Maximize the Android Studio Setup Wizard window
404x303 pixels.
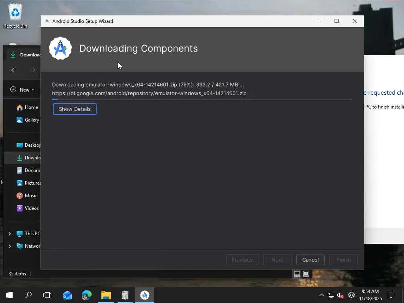337,21
